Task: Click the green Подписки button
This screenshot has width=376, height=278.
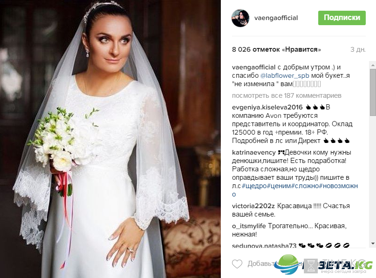Action: 342,18
